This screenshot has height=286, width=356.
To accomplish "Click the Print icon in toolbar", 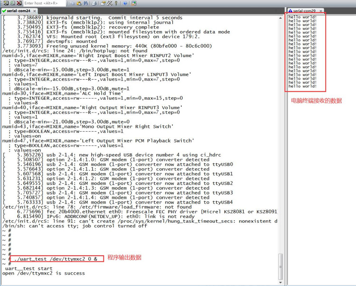I will coord(94,3).
